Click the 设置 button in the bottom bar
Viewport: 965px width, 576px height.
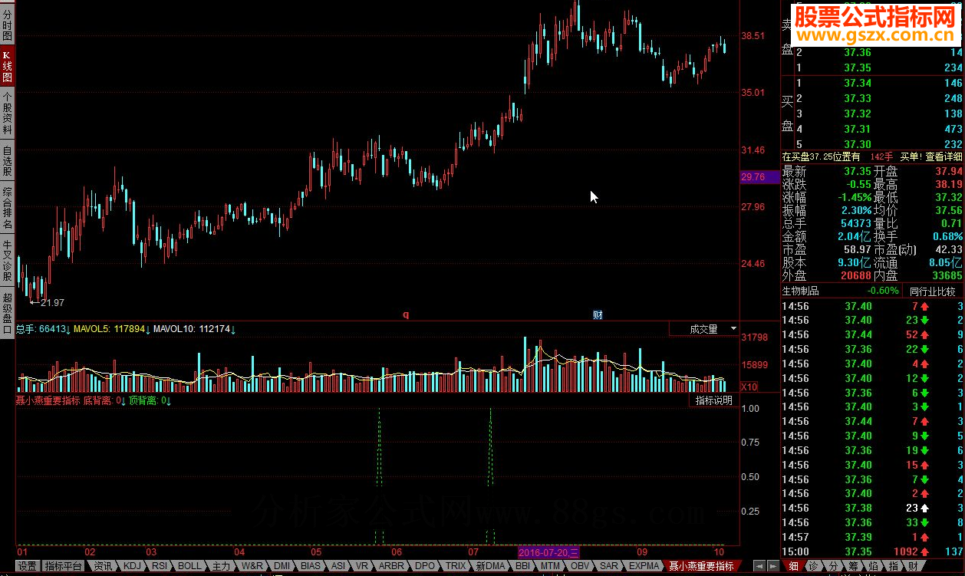tap(28, 566)
